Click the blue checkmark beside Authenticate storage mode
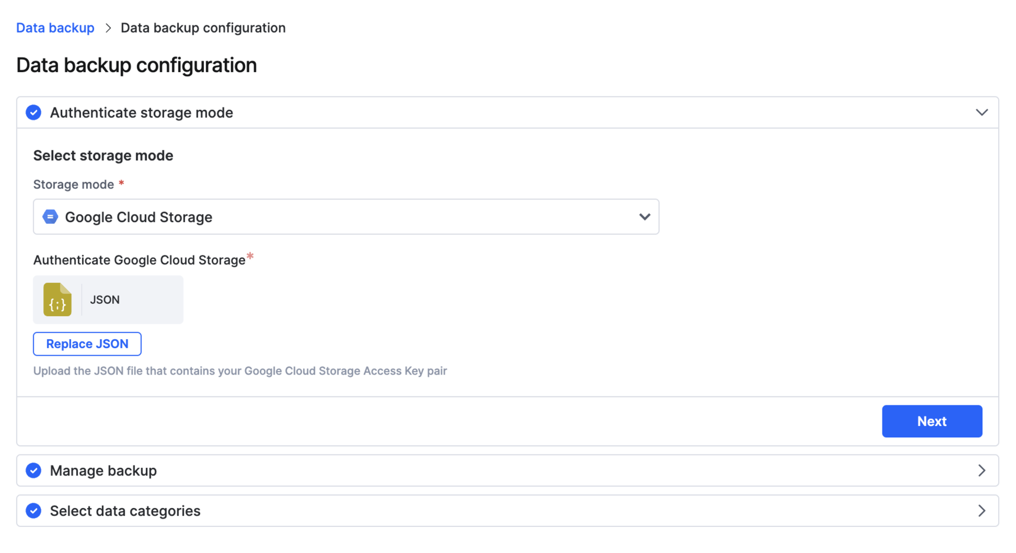Image resolution: width=1016 pixels, height=553 pixels. [x=34, y=112]
